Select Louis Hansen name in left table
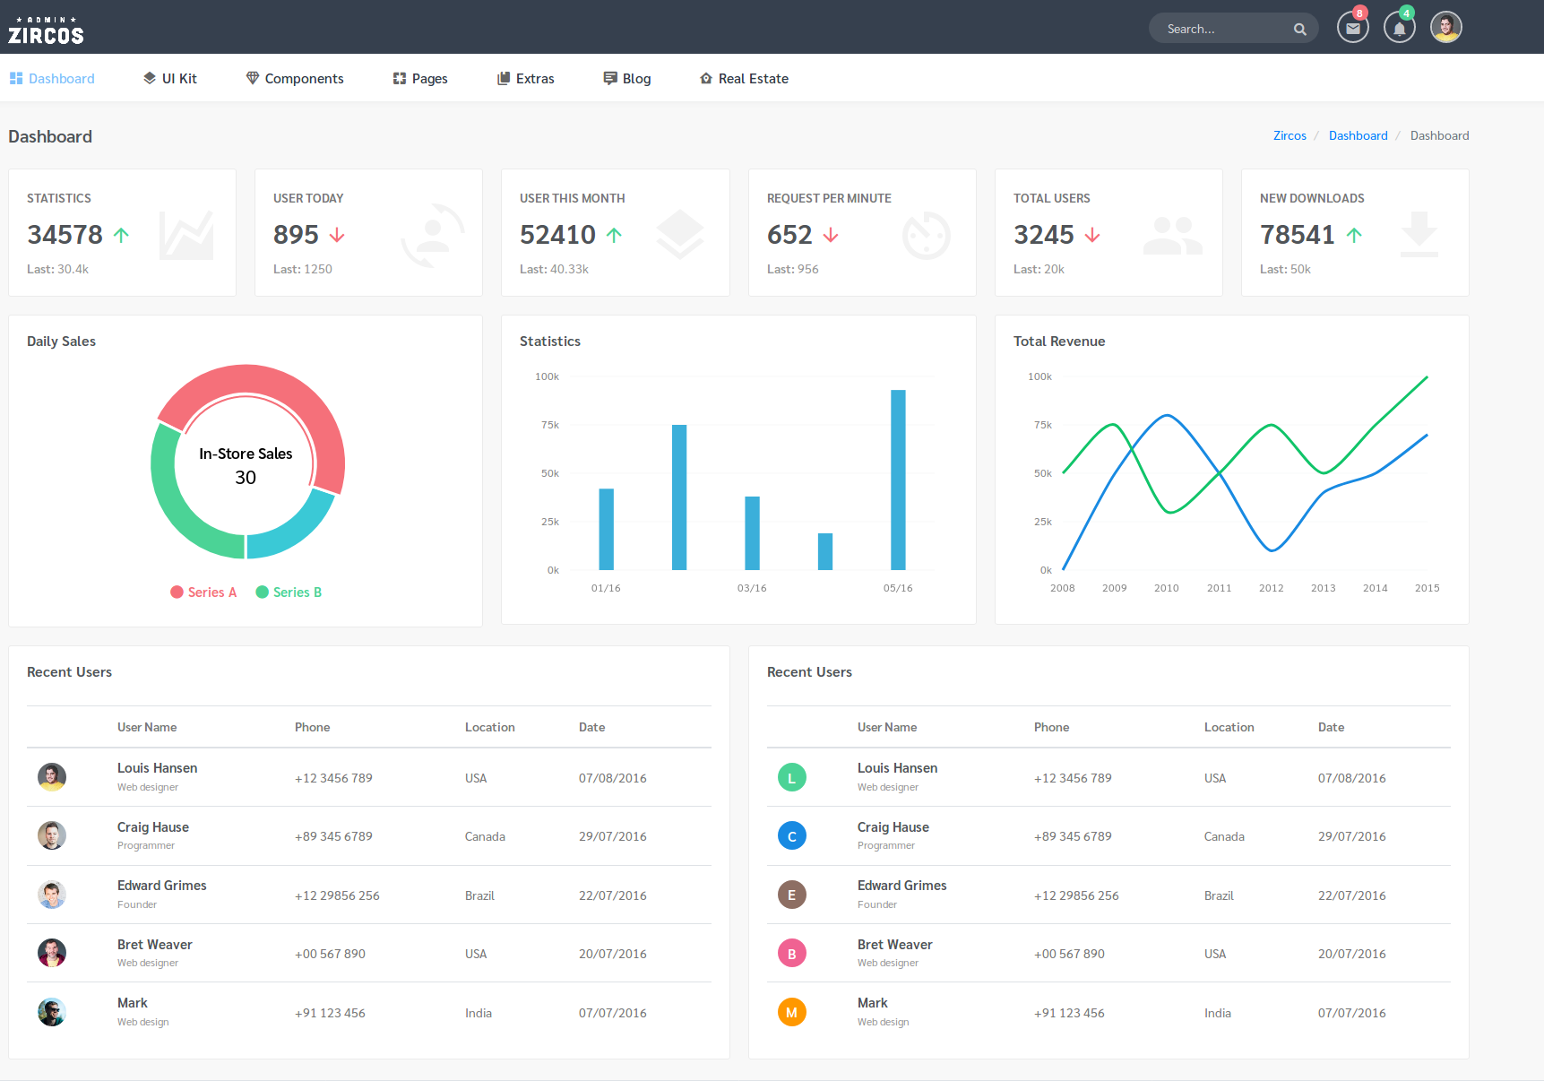Screen dimensions: 1544x1081 (157, 768)
